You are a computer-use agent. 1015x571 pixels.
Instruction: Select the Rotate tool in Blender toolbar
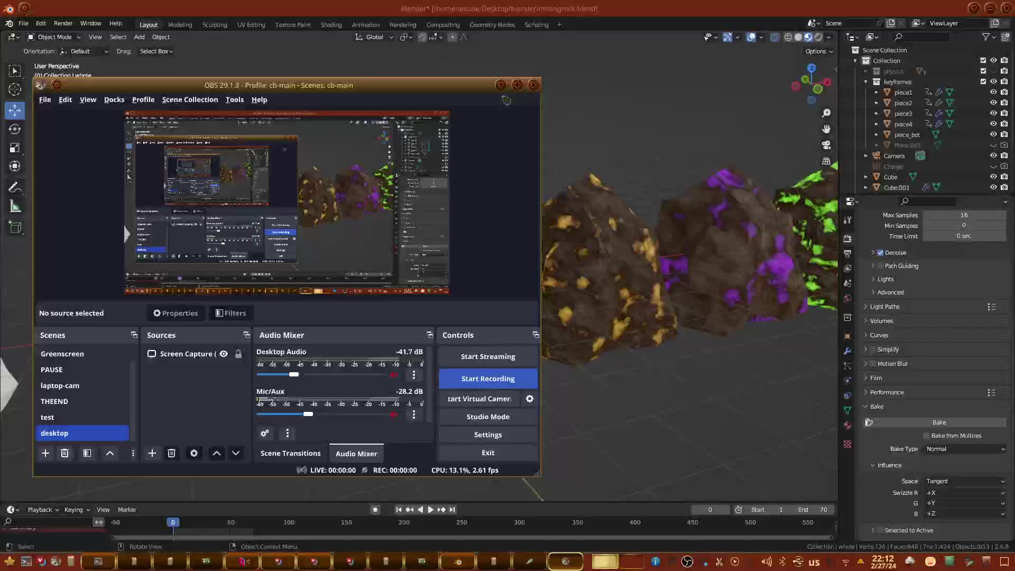click(15, 129)
